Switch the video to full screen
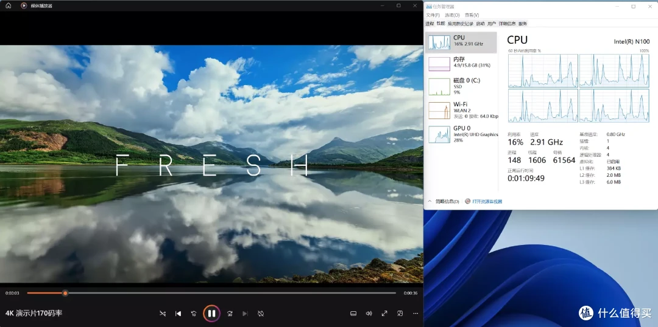 click(384, 313)
